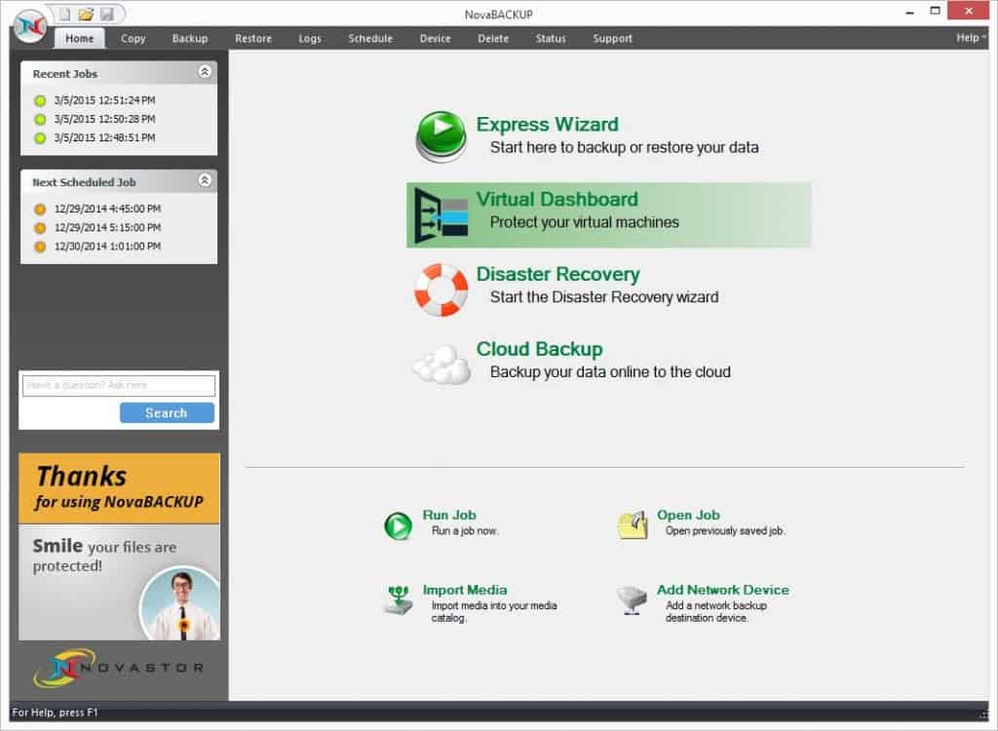Screen dimensions: 998x731
Task: Click the Import Media icon
Action: tap(399, 599)
